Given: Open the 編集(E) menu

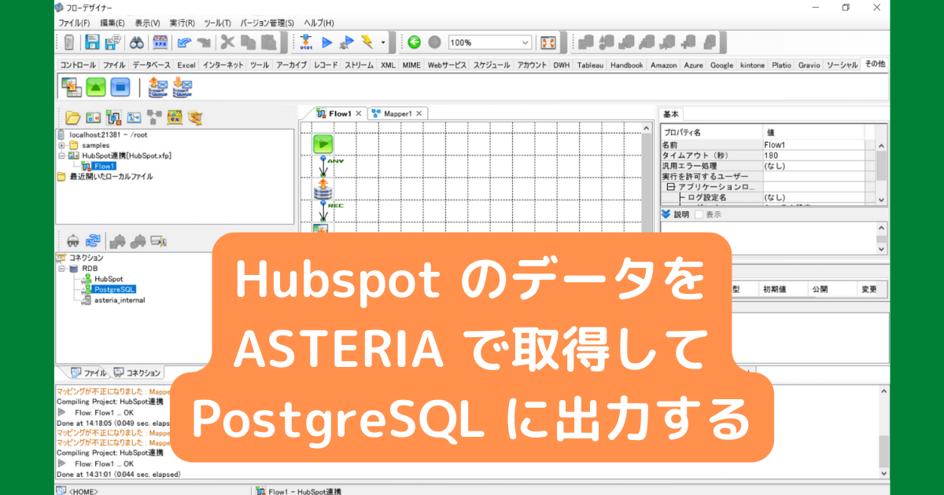Looking at the screenshot, I should coord(112,23).
